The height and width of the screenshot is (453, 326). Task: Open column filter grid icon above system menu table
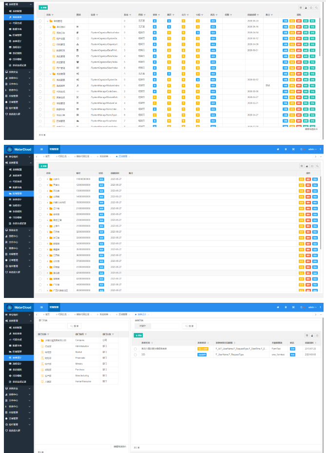click(301, 8)
